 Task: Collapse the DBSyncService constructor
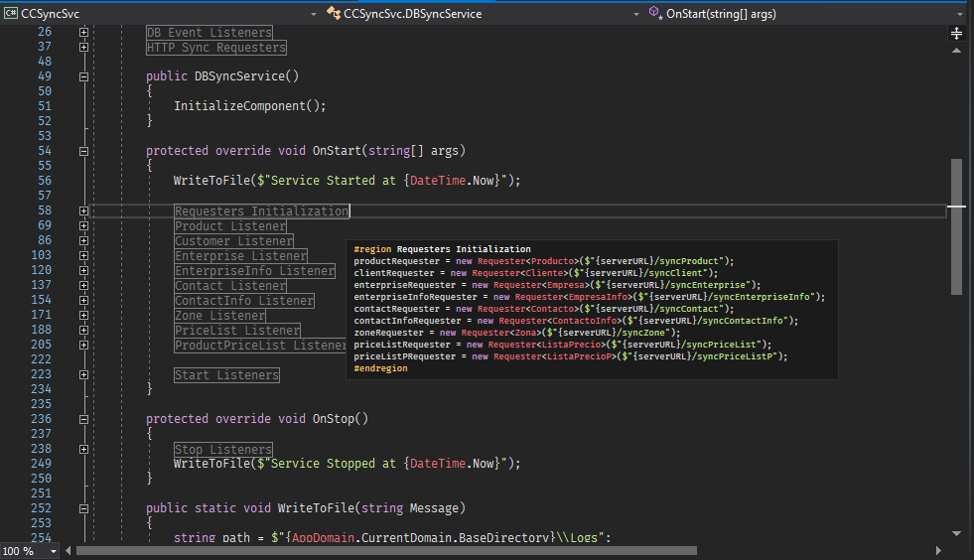pos(83,77)
